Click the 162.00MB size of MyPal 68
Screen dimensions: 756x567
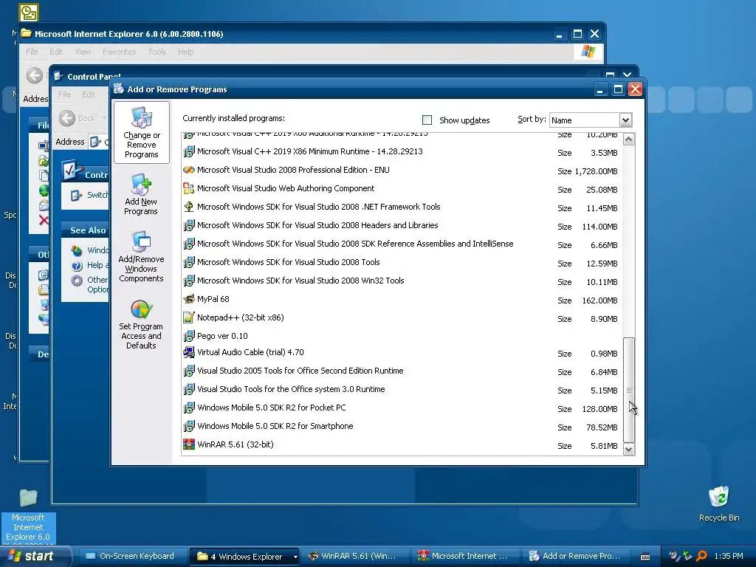pos(599,301)
